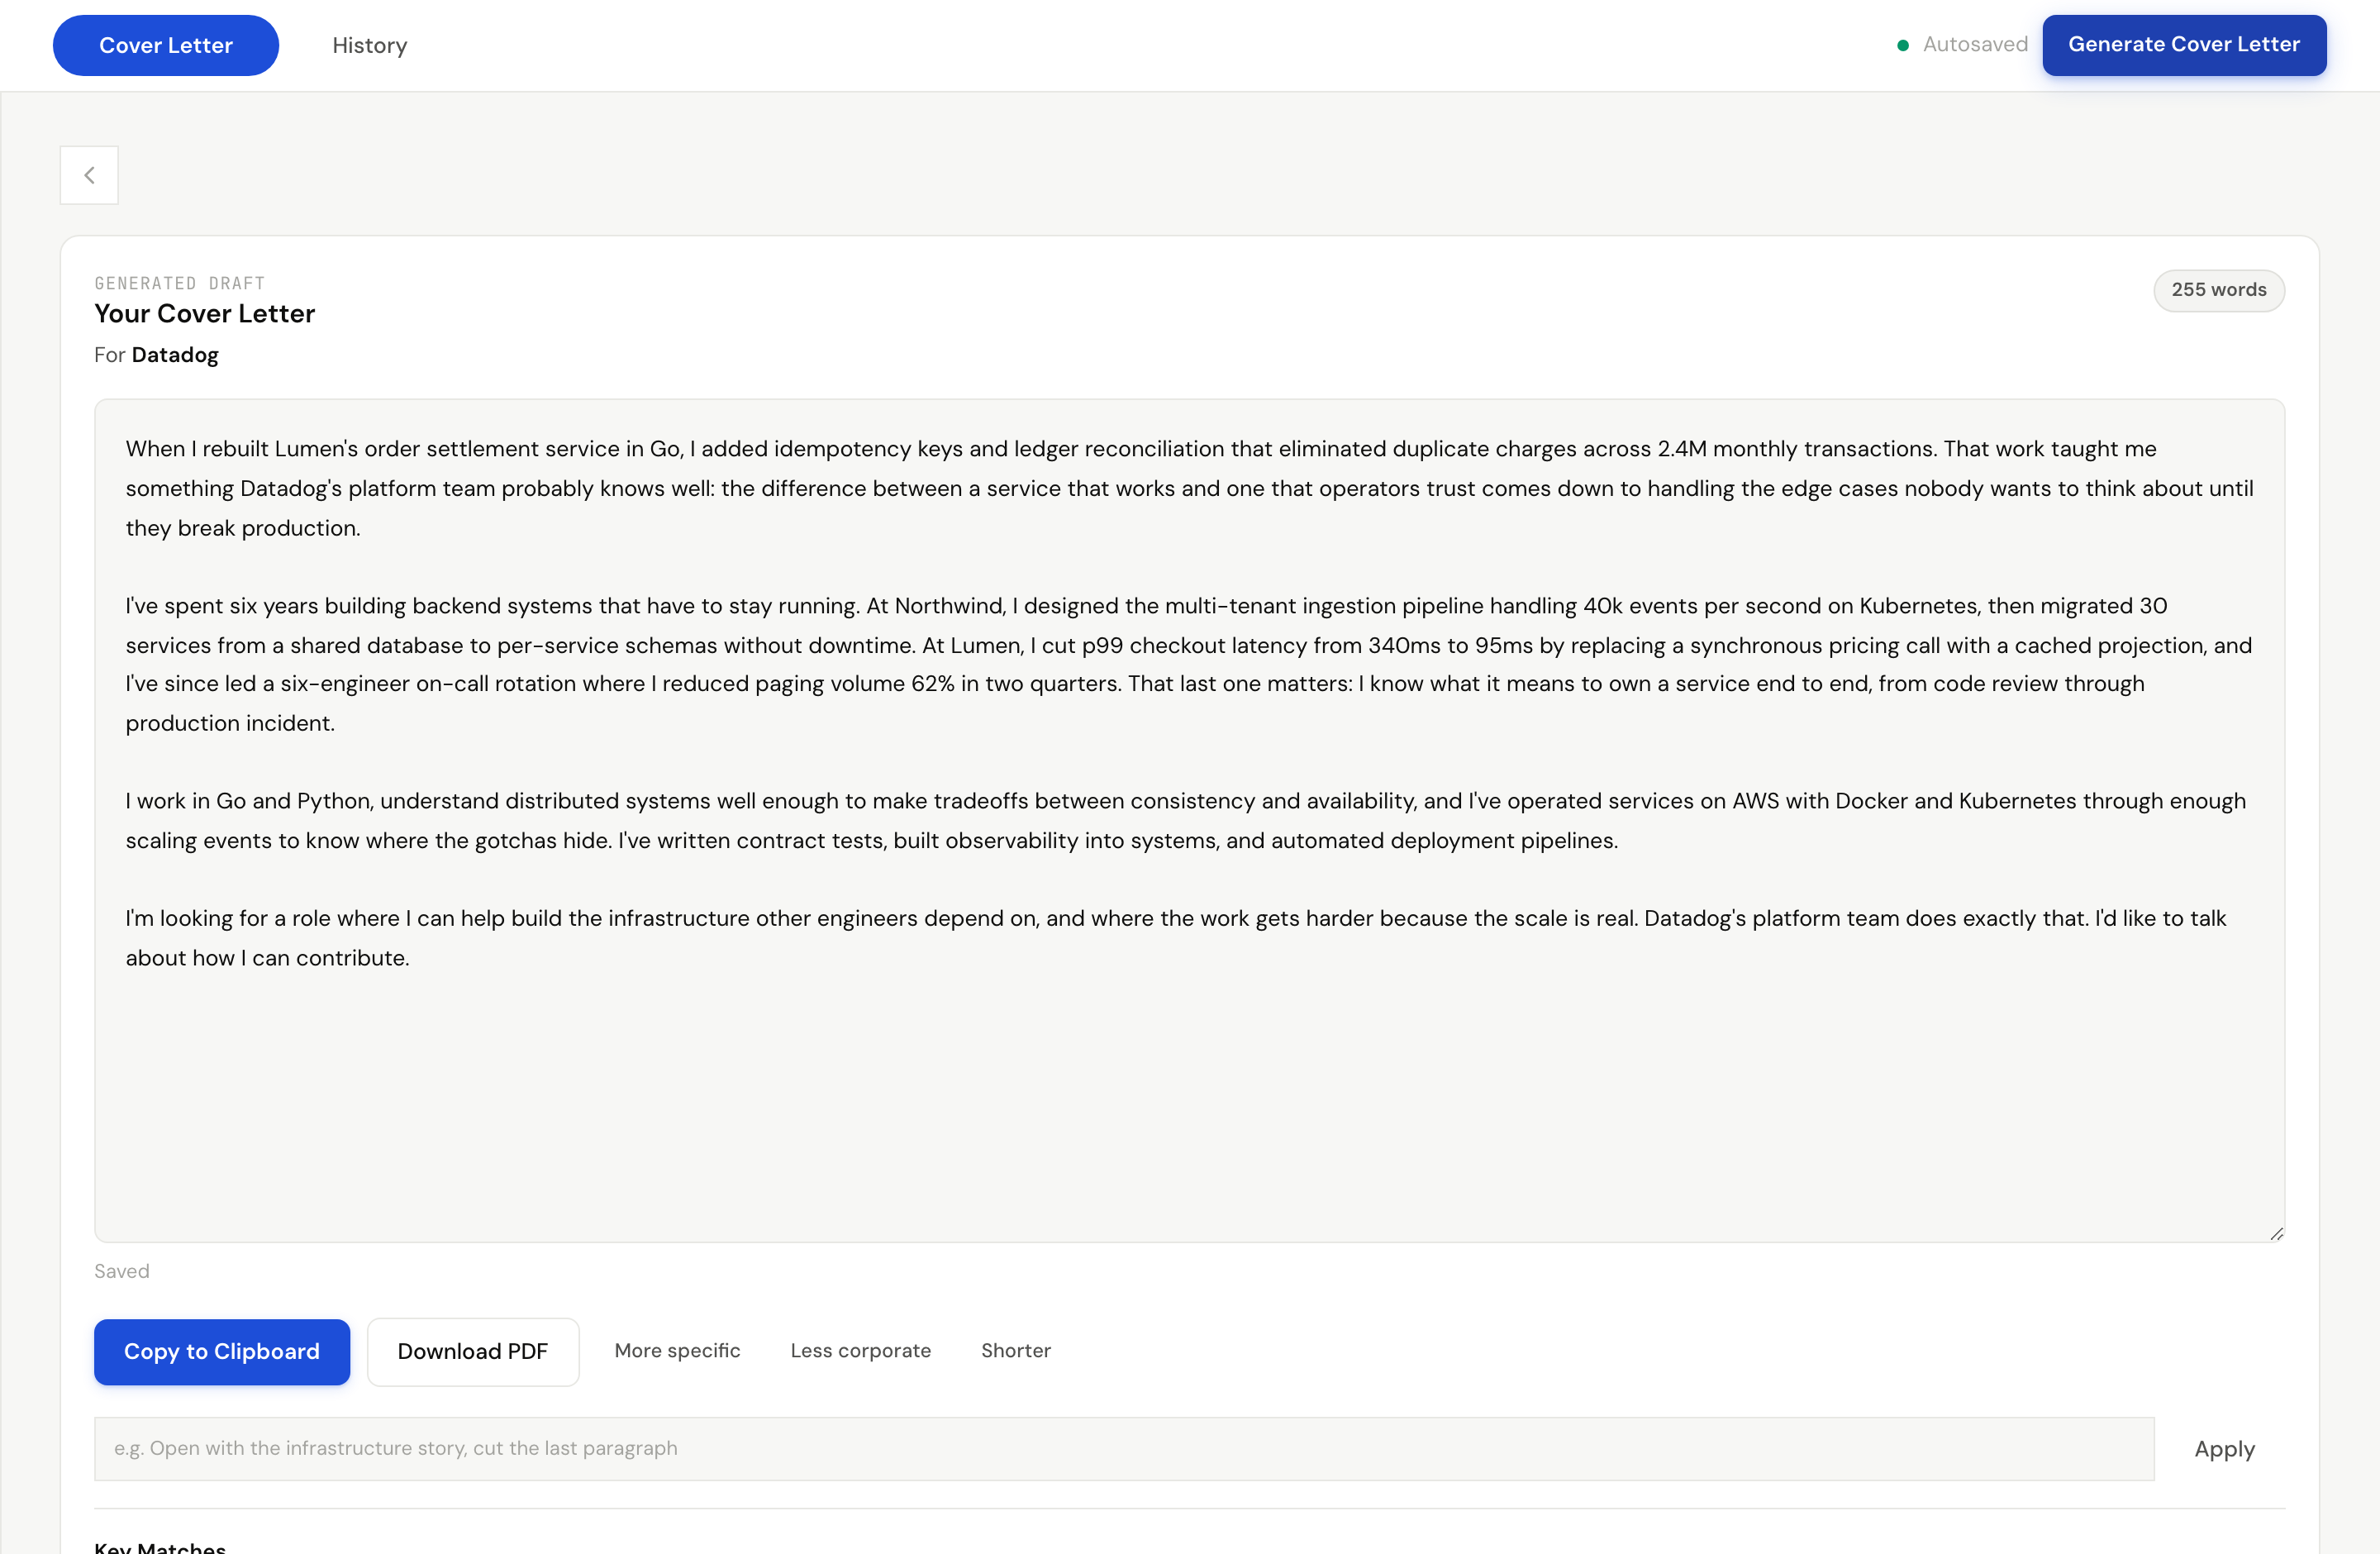Viewport: 2380px width, 1554px height.
Task: Download the cover letter as PDF
Action: click(x=473, y=1351)
